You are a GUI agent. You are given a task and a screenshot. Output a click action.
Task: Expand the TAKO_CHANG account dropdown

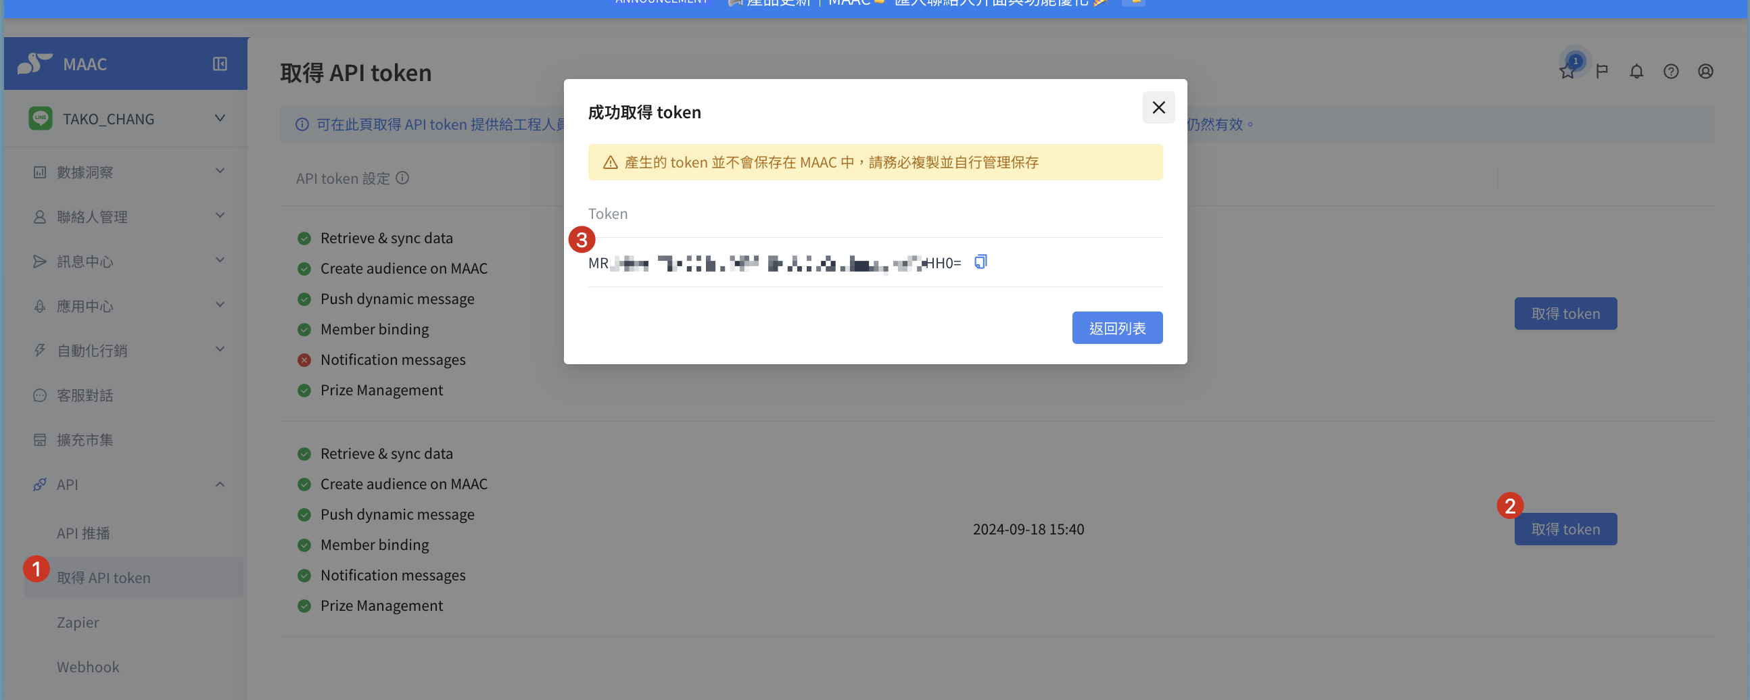220,118
